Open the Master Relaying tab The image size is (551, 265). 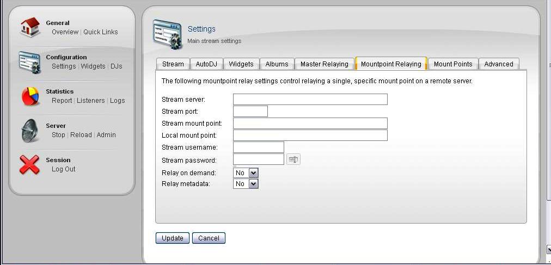tap(324, 64)
